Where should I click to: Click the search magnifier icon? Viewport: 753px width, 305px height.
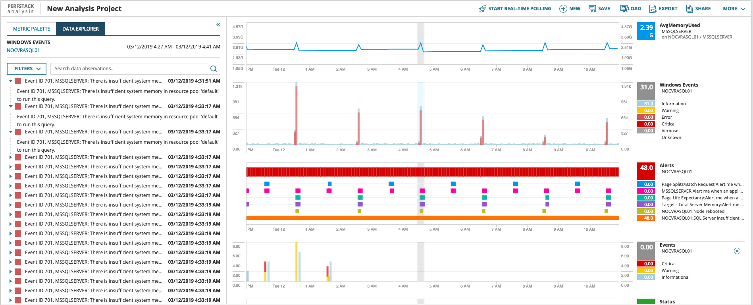(x=214, y=69)
